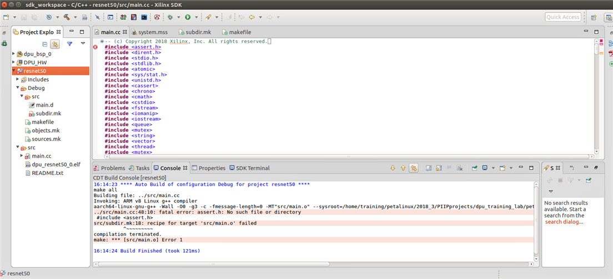Image resolution: width=613 pixels, height=279 pixels.
Task: Click the green Run play icon
Action: pyautogui.click(x=188, y=17)
